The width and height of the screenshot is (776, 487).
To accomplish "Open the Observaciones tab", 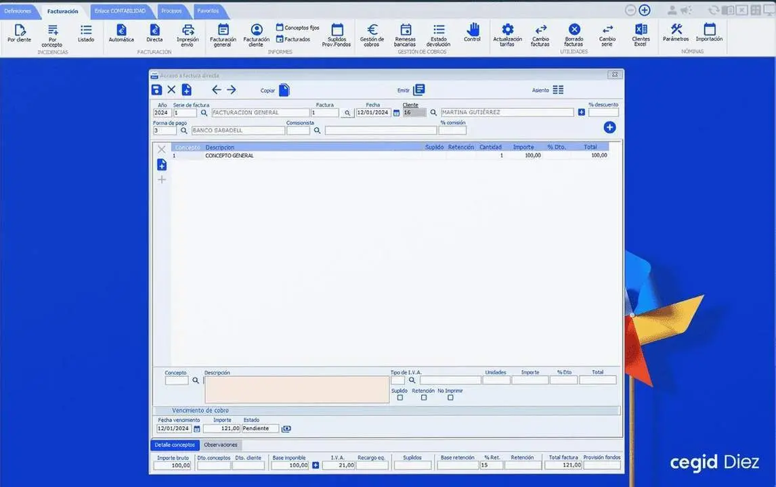I will coord(221,445).
